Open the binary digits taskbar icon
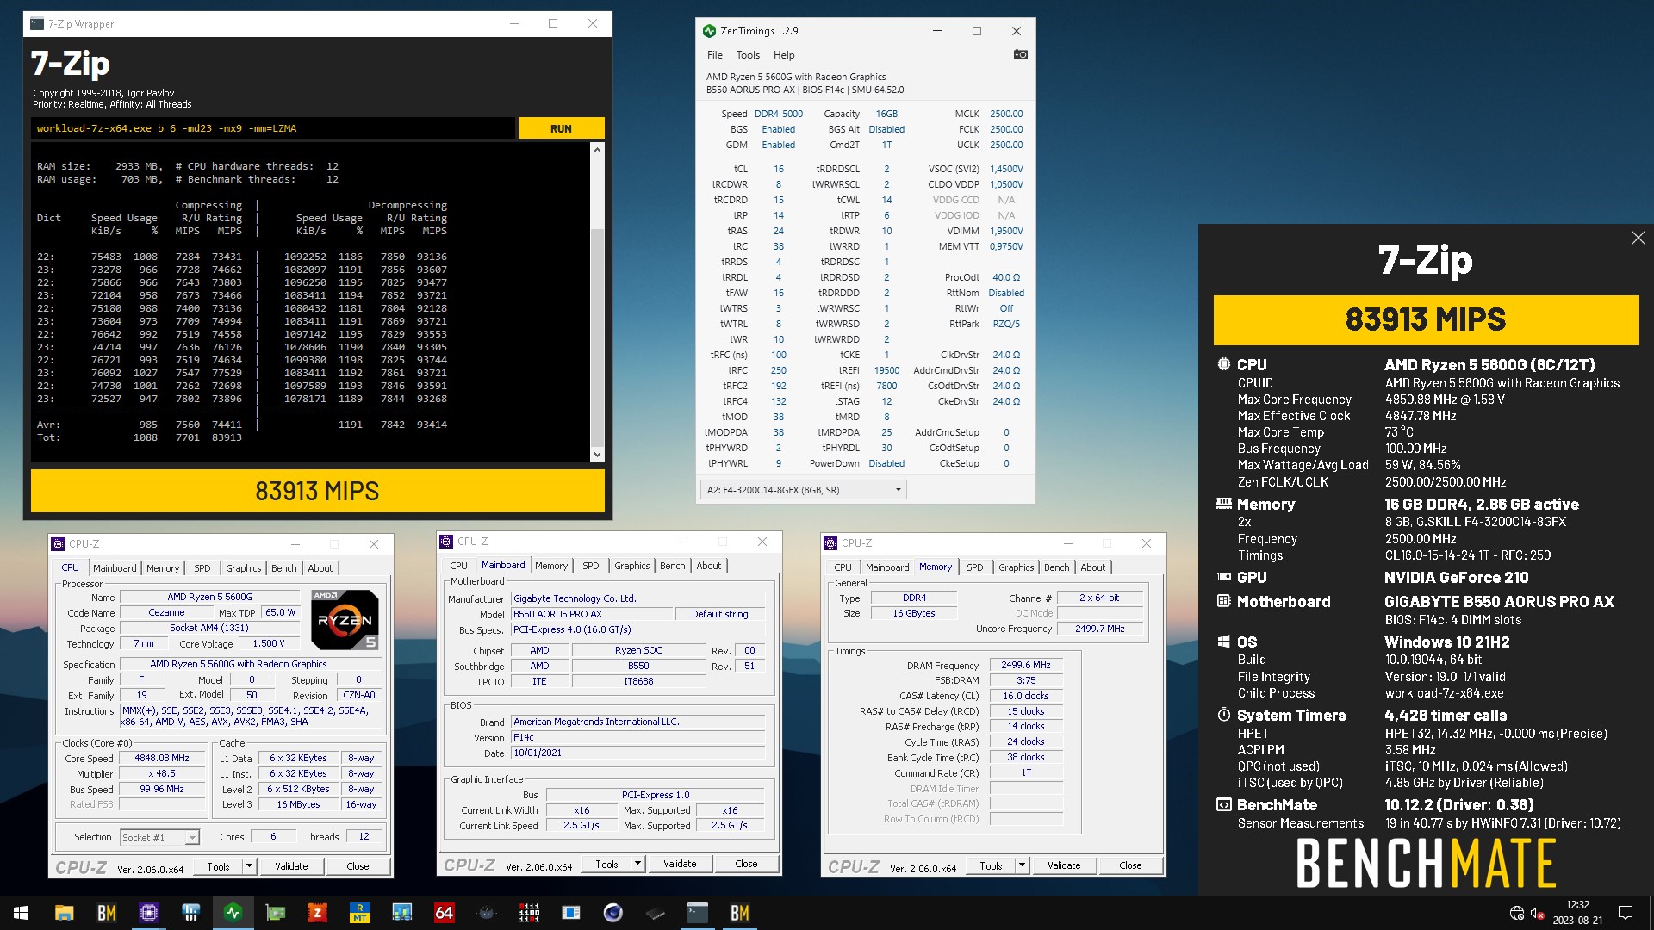Screen dimensions: 1654x930 click(528, 913)
